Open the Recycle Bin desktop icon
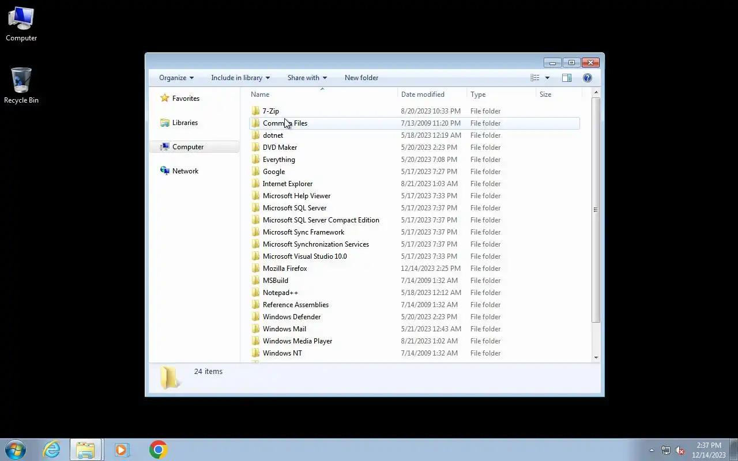The width and height of the screenshot is (738, 461). pos(21,86)
